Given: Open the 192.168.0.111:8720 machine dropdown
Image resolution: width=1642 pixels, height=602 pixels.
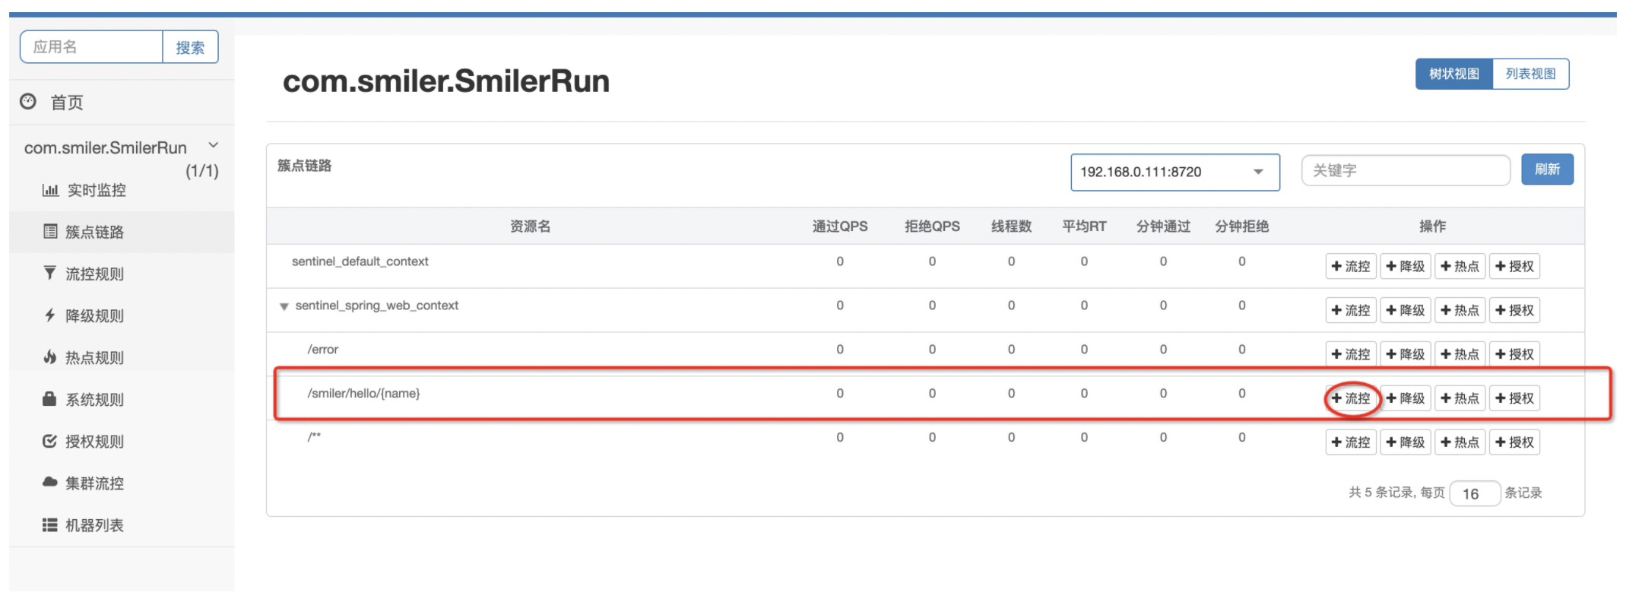Looking at the screenshot, I should coord(1174,172).
